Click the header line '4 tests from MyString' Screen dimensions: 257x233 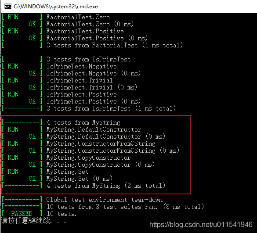pyautogui.click(x=61, y=122)
